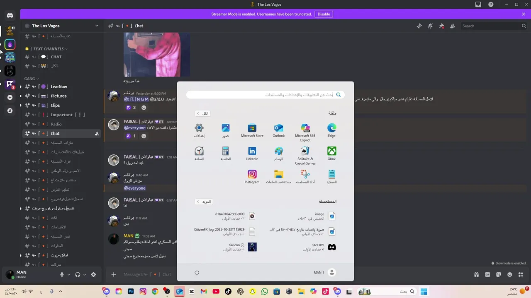The image size is (531, 298).
Task: Collapse GANG category
Action: pyautogui.click(x=32, y=79)
